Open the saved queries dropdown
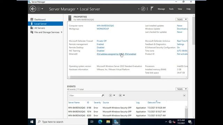The height and width of the screenshot is (125, 223). (x=122, y=95)
